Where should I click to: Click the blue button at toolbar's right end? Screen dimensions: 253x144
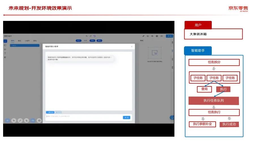(x=169, y=36)
